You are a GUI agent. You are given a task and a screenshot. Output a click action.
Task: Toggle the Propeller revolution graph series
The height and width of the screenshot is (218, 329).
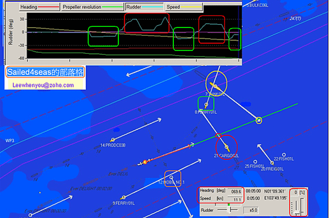point(92,7)
